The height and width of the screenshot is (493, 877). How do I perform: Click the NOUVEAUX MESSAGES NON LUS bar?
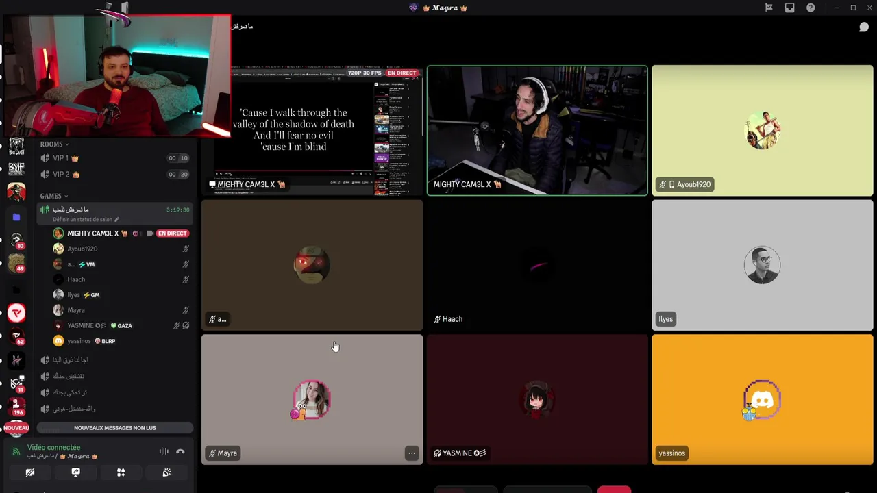115,428
